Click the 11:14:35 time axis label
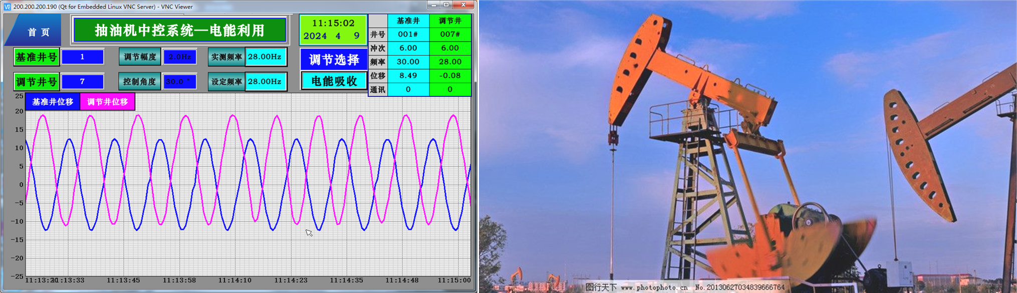 [x=346, y=280]
